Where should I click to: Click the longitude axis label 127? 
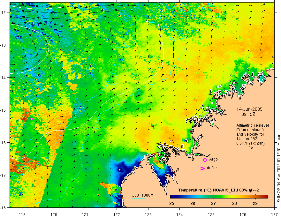(x=274, y=214)
